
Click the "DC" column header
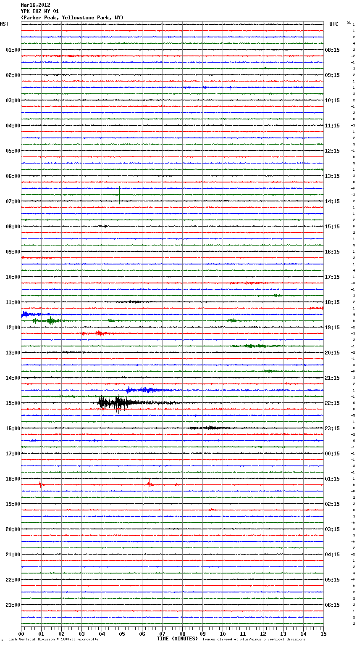click(x=349, y=23)
